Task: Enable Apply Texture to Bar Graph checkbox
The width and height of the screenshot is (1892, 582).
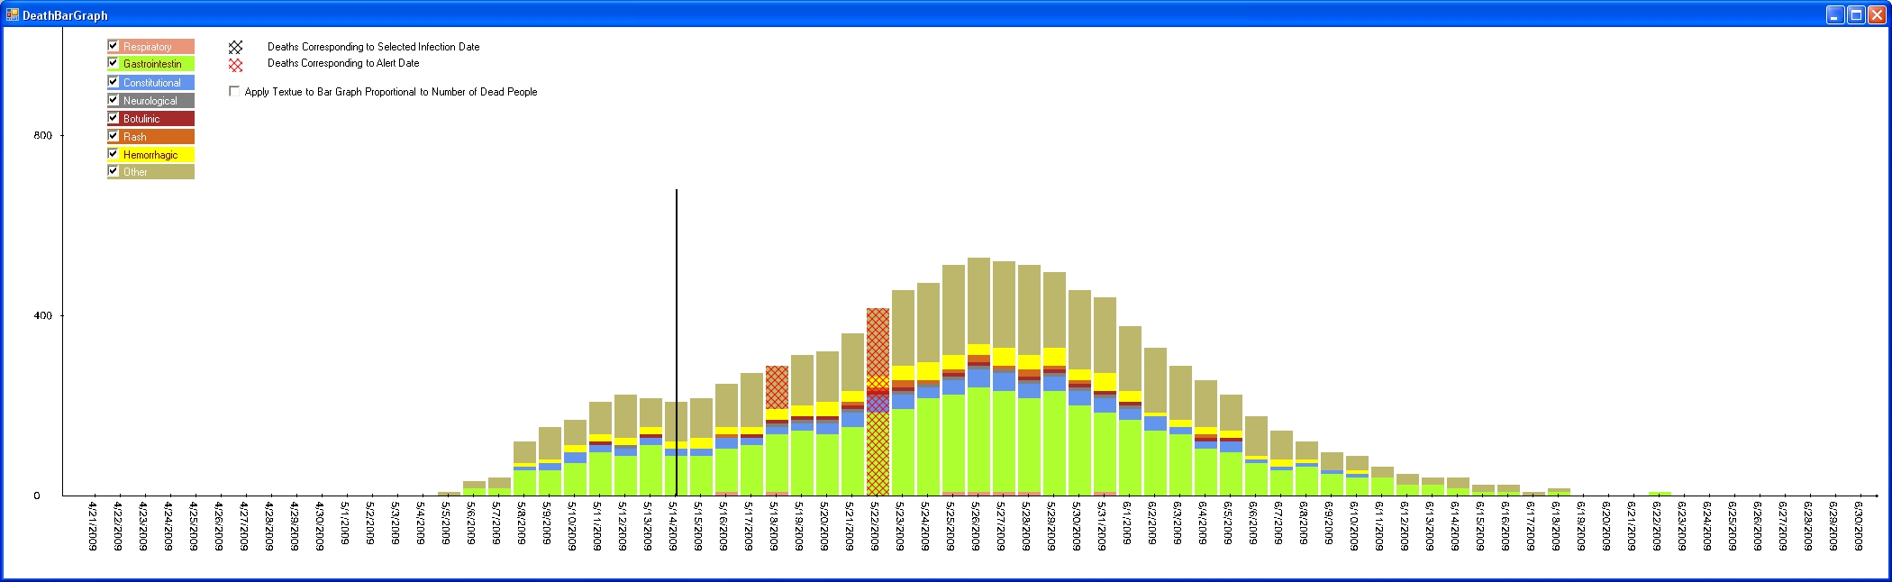Action: (234, 92)
